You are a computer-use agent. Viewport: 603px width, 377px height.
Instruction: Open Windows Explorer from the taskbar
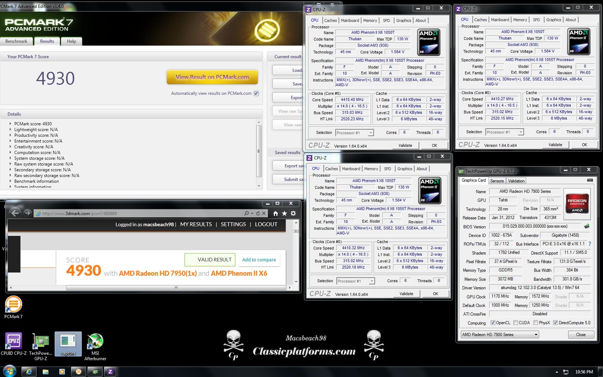coord(46,372)
